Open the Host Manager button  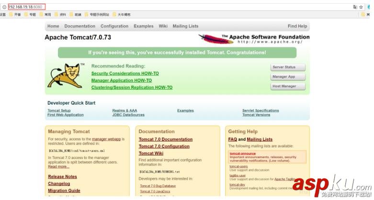288,86
